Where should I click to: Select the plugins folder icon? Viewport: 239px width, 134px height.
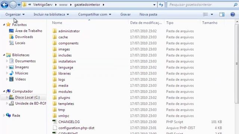click(x=55, y=98)
